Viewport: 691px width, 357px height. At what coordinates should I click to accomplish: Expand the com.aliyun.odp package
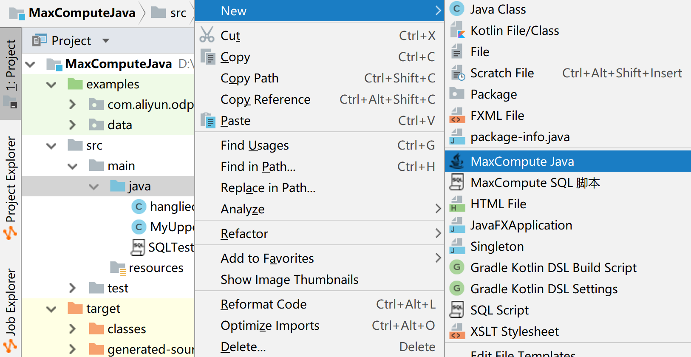tap(72, 105)
